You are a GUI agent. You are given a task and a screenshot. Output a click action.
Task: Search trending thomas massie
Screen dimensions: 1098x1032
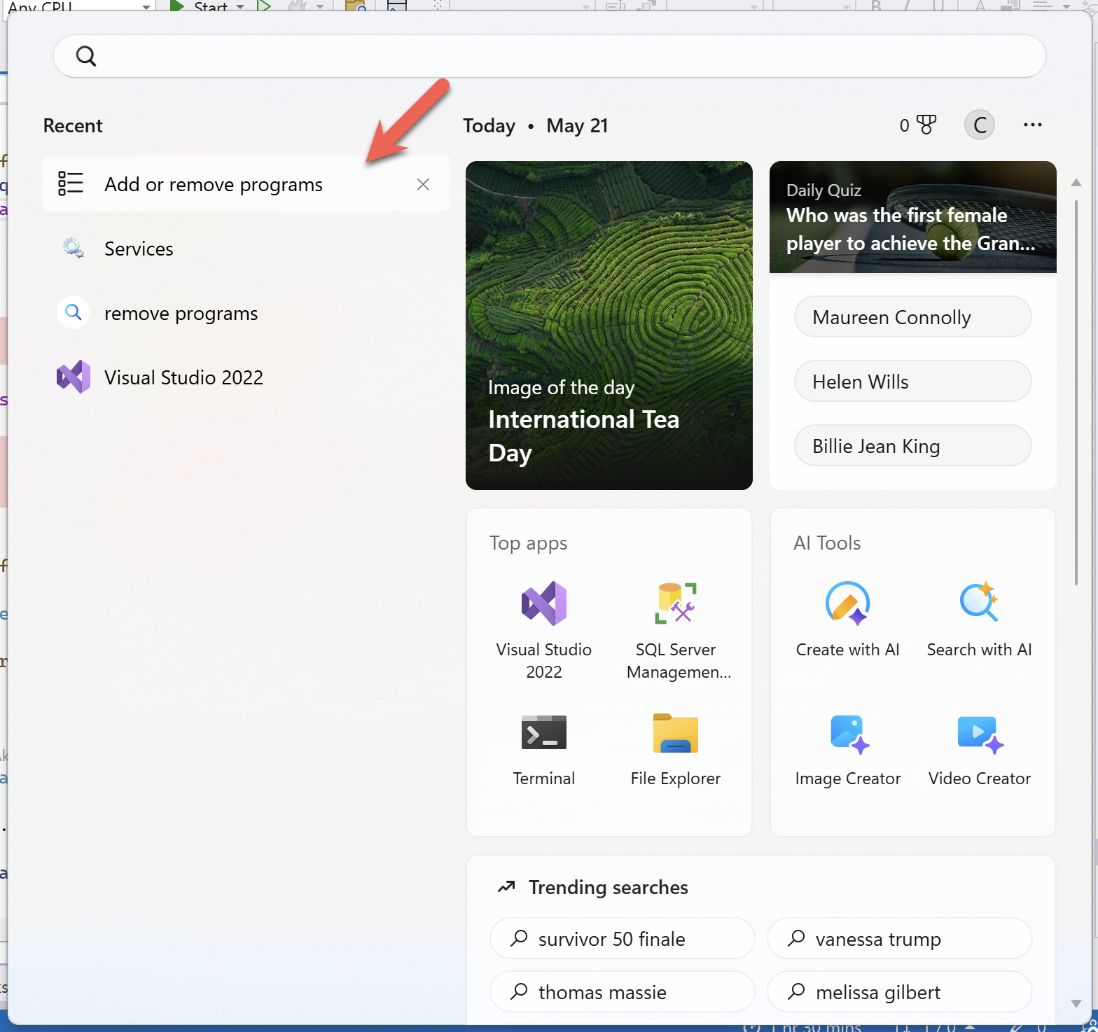(x=622, y=992)
